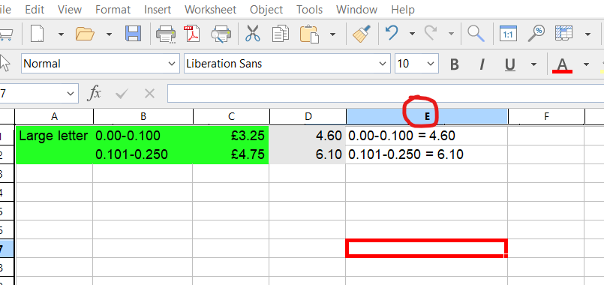The width and height of the screenshot is (604, 285).
Task: Open Print Preview icon
Action: [x=221, y=34]
